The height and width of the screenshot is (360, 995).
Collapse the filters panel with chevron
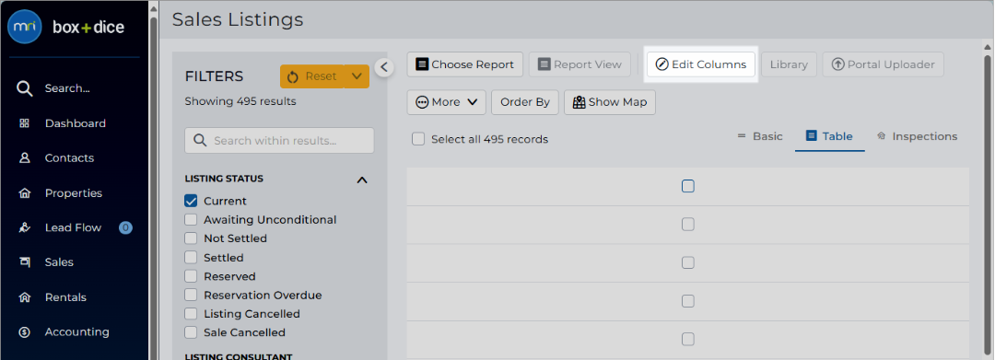384,66
